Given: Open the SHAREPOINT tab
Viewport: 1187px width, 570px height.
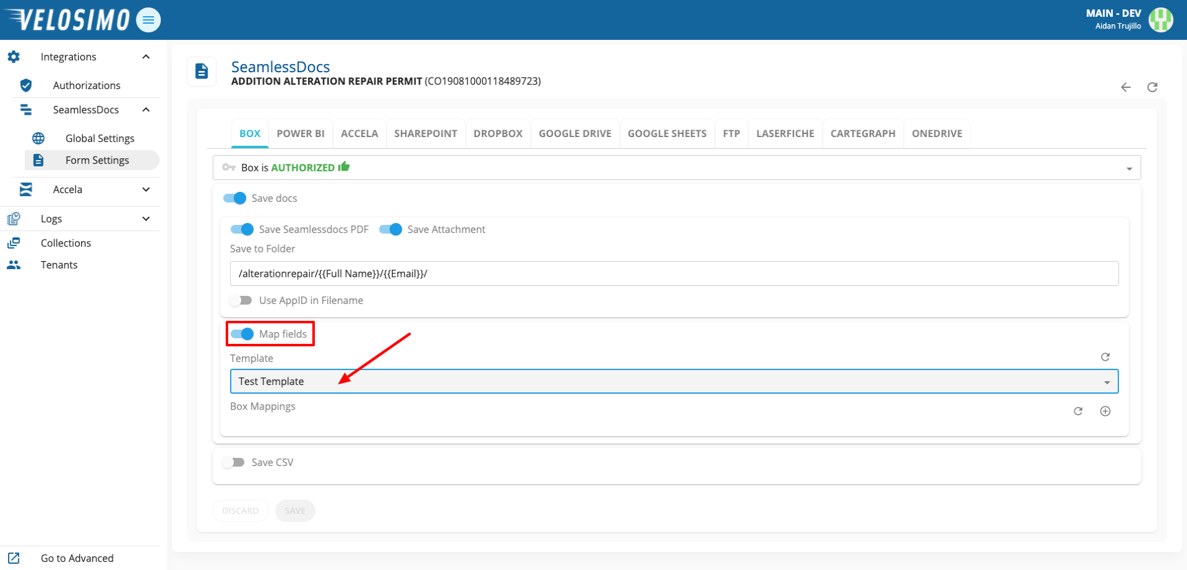Looking at the screenshot, I should 426,133.
